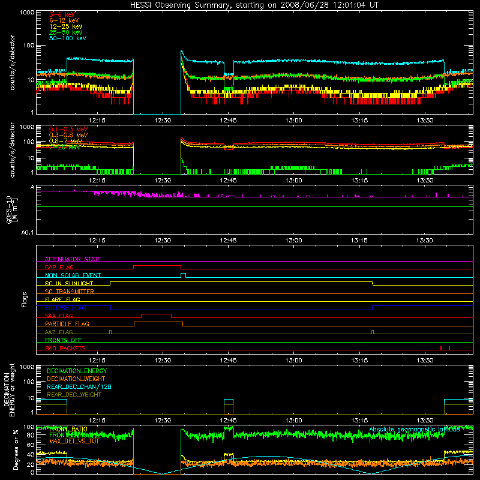Viewport: 480px width, 480px height.
Task: Select the 25-50 keV legend label
Action: point(66,32)
